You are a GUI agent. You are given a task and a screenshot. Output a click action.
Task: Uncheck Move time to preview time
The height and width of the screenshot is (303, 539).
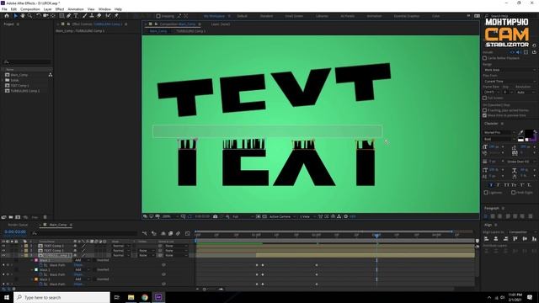tap(485, 115)
